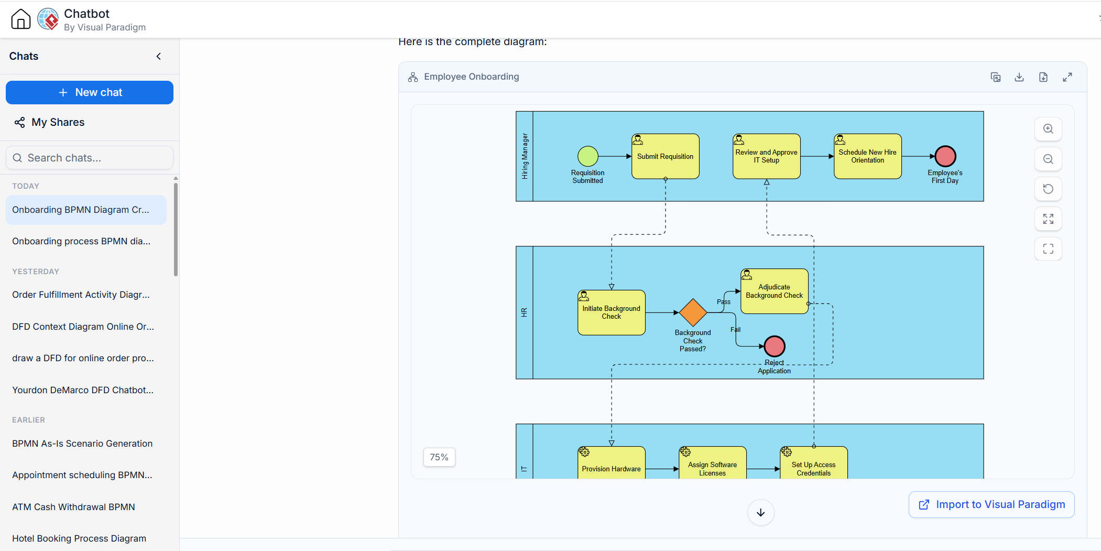Click the Employee Onboarding diagram title
Image resolution: width=1101 pixels, height=551 pixels.
[x=472, y=77]
